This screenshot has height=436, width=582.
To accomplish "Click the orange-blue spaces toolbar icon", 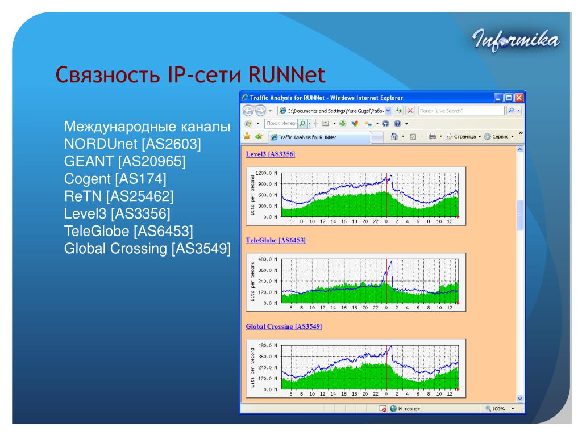I will [x=368, y=124].
